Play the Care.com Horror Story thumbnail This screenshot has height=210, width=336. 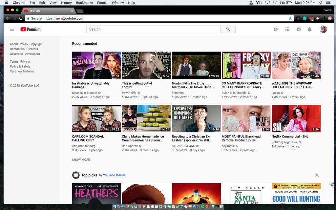96,118
